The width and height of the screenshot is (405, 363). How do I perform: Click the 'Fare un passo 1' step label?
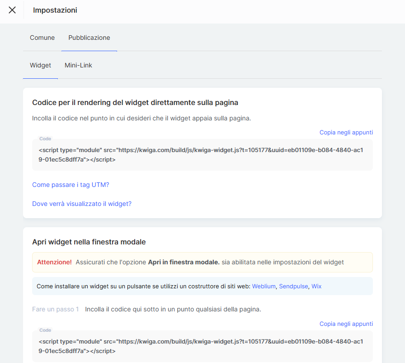55,309
